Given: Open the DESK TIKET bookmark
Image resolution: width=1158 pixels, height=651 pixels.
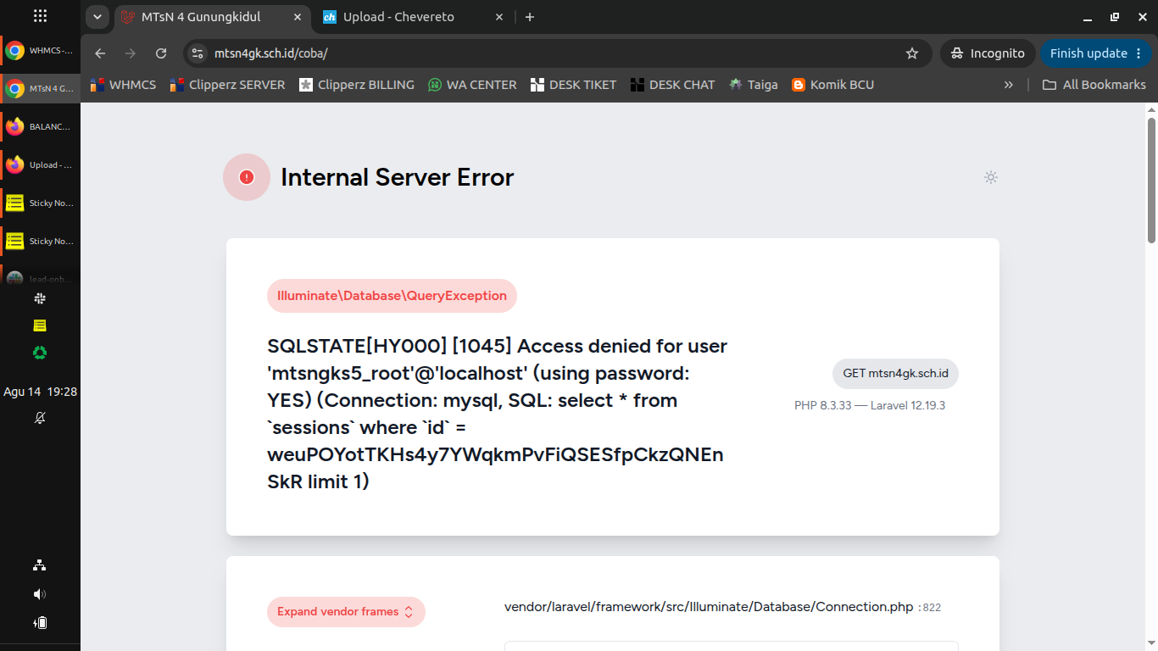Looking at the screenshot, I should 573,85.
